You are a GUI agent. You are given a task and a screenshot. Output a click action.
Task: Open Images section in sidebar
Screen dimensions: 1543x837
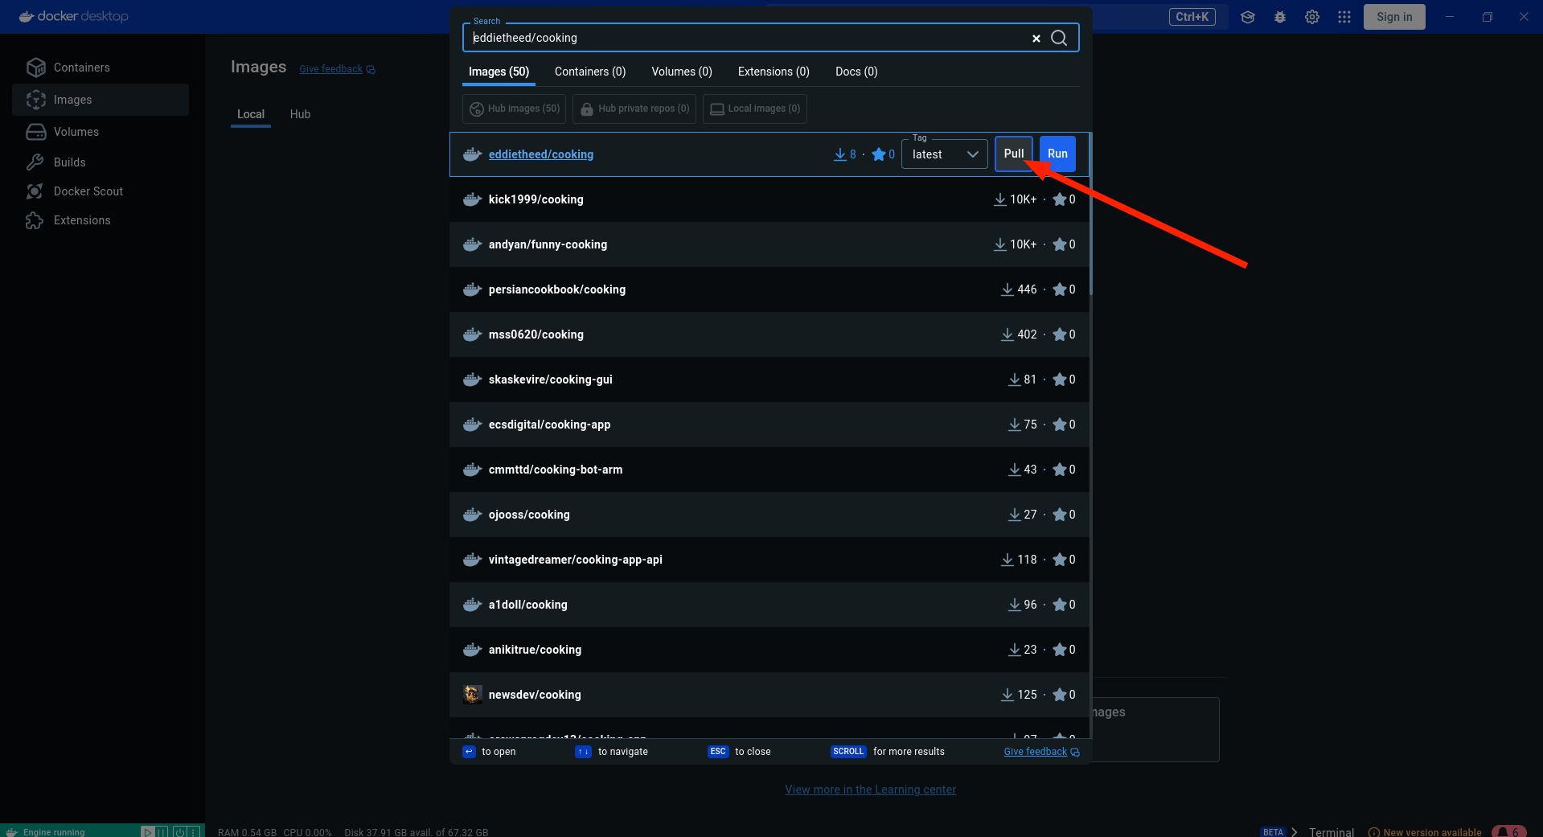[101, 100]
